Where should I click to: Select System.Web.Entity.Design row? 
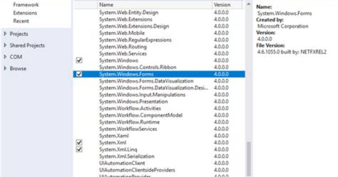click(159, 12)
